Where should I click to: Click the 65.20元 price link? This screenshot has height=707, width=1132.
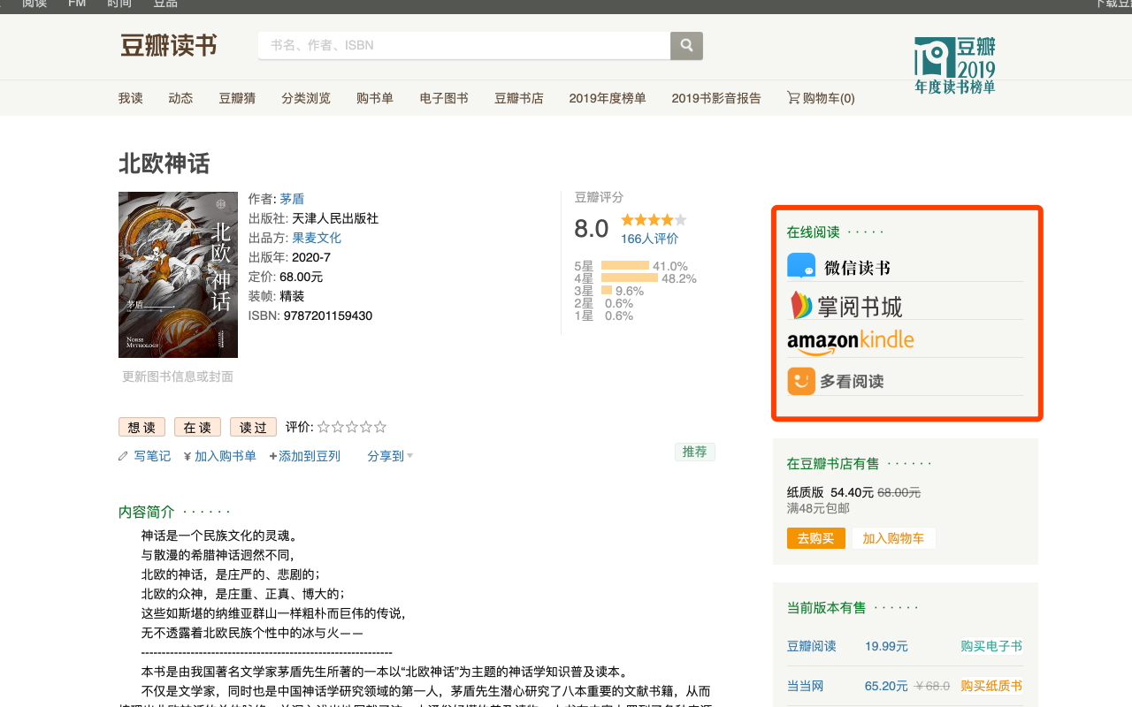tap(886, 686)
